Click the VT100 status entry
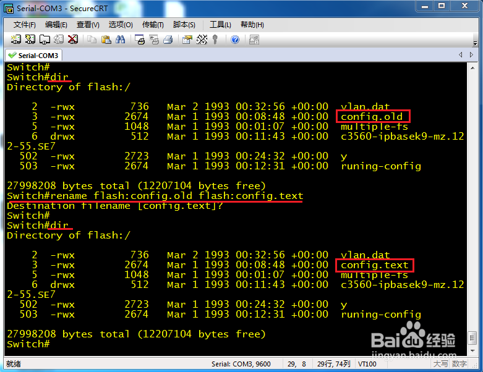Image resolution: width=483 pixels, height=372 pixels. tap(367, 364)
